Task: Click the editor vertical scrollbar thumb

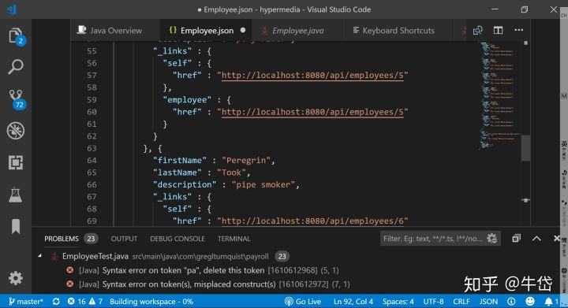Action: [x=525, y=148]
